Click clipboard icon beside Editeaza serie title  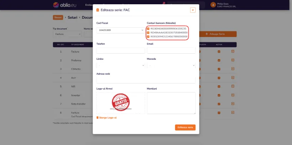point(98,10)
